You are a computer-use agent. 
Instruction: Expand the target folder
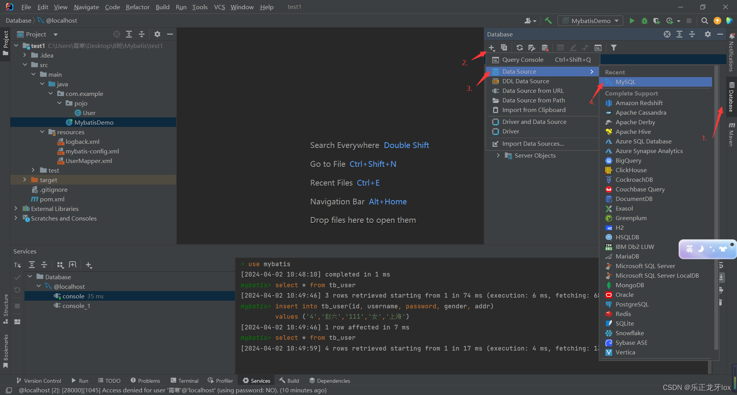[x=25, y=180]
